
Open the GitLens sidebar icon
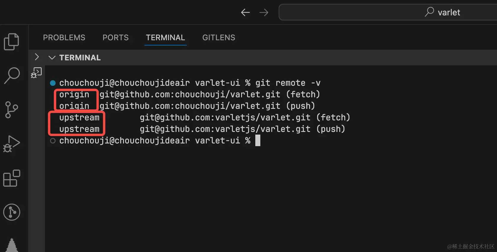click(x=12, y=212)
